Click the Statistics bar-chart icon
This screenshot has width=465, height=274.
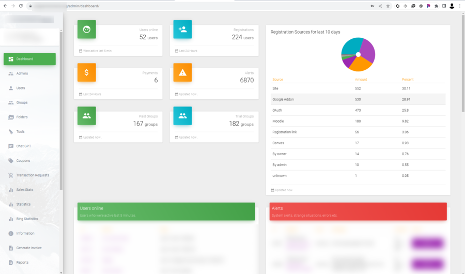click(x=11, y=204)
